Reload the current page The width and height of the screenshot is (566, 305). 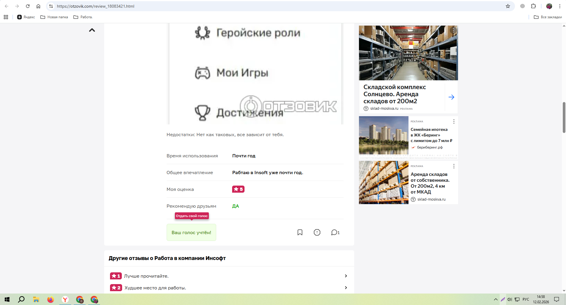click(28, 6)
